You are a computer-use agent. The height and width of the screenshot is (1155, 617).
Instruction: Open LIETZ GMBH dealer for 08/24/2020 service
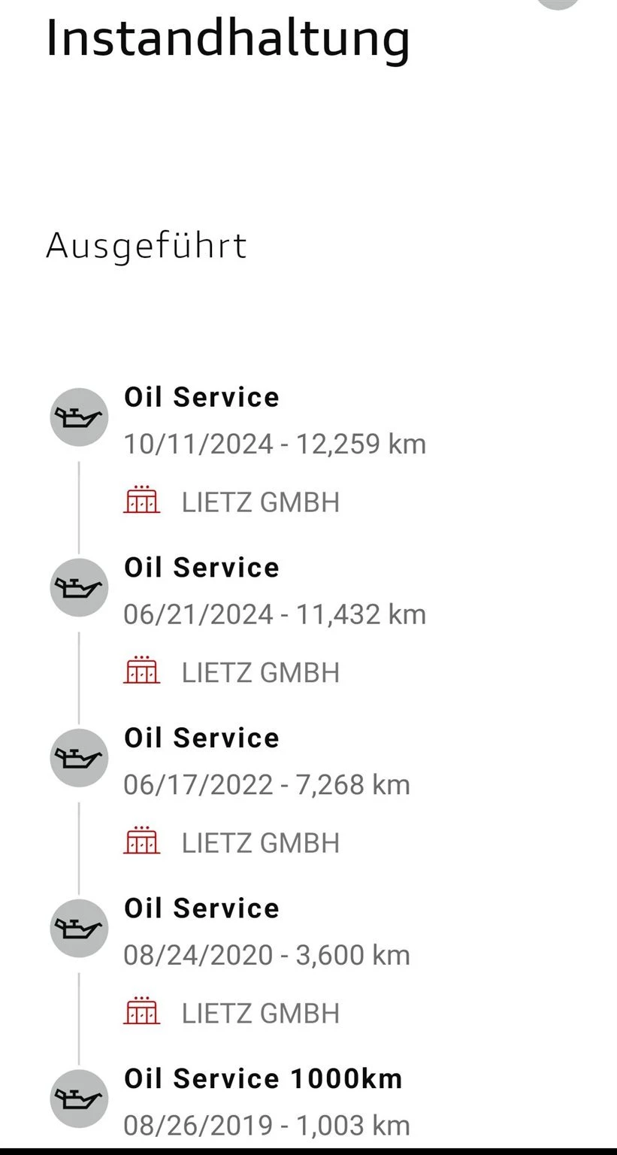click(x=260, y=1014)
